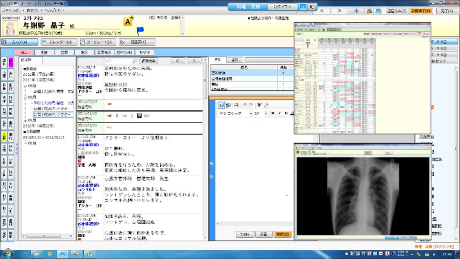Click the 保険 column header

[x=283, y=67]
